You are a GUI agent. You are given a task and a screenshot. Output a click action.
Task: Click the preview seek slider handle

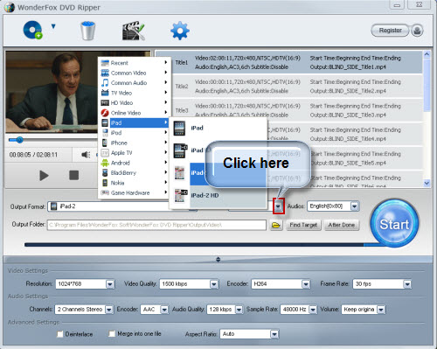(x=19, y=140)
